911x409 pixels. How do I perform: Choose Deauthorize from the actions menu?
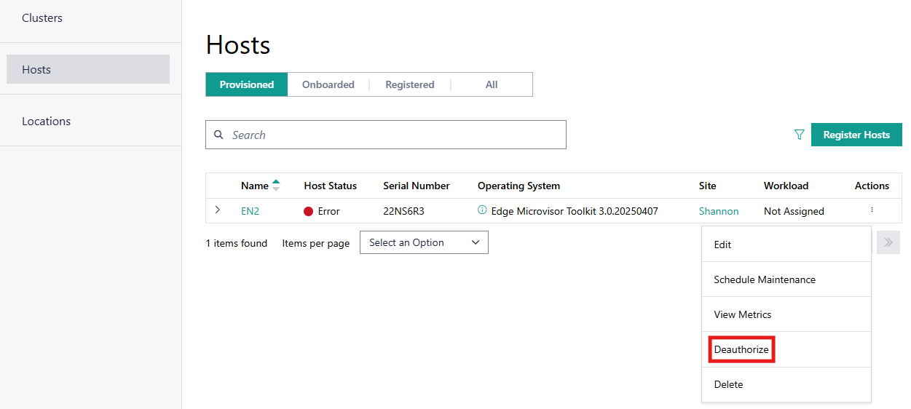point(741,349)
